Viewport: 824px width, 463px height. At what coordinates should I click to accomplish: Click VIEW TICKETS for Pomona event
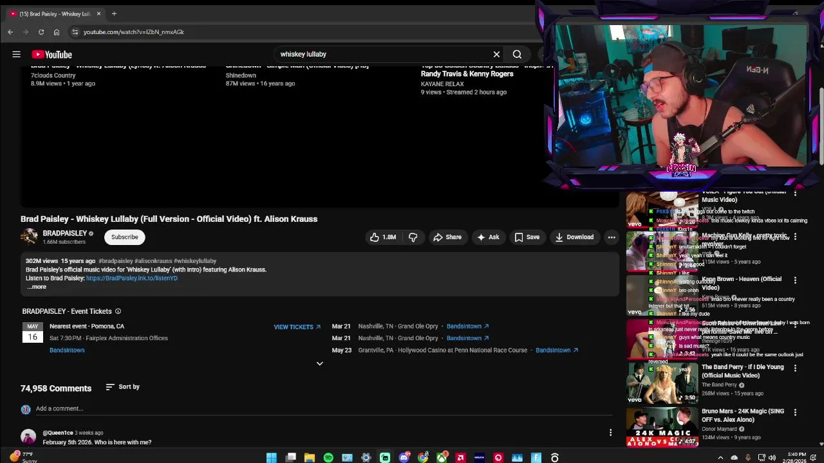pos(297,327)
